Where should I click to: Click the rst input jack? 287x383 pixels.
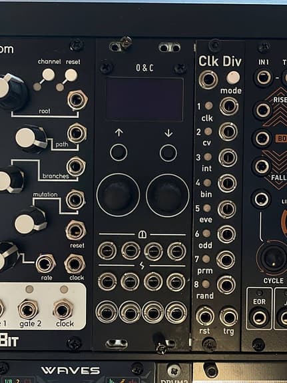[x=205, y=316]
